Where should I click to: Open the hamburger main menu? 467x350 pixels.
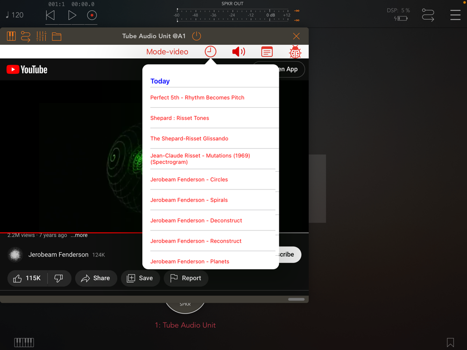click(455, 15)
